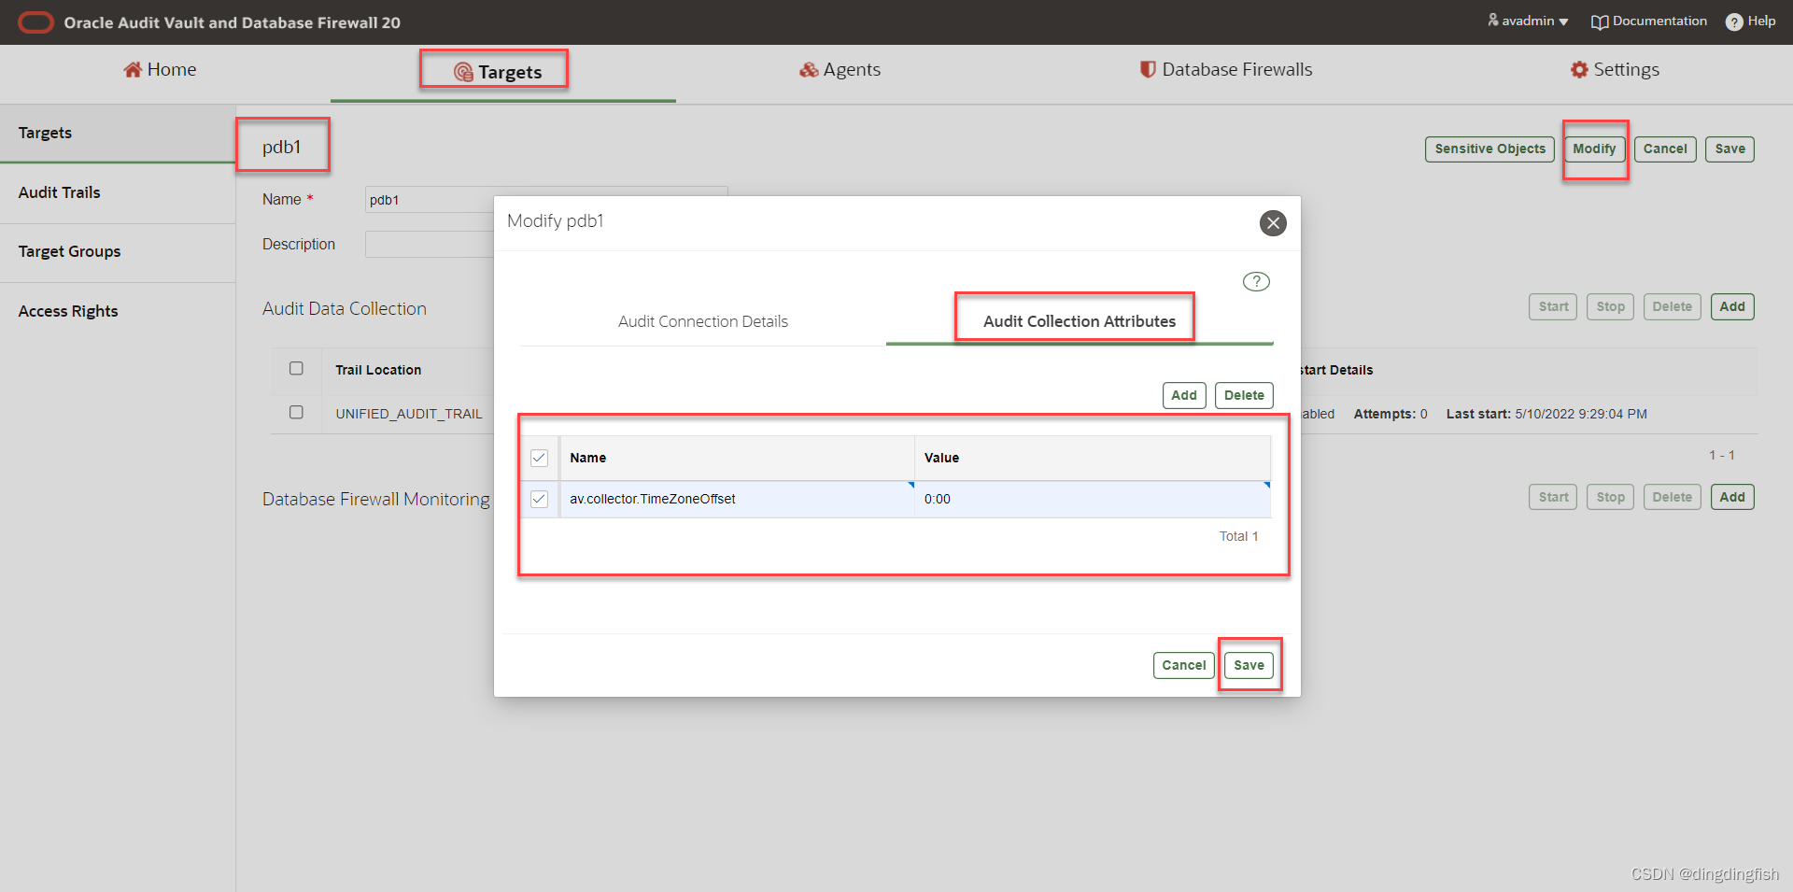Expand the avadmin user dropdown

point(1528,21)
